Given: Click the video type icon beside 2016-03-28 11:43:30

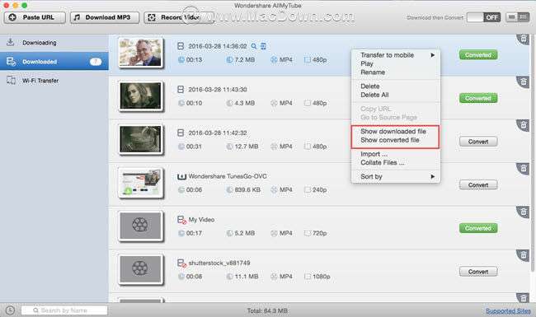Looking at the screenshot, I should point(181,90).
